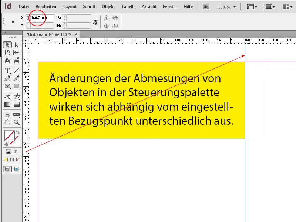
Task: Select the Free Transform tool
Action: point(17,97)
